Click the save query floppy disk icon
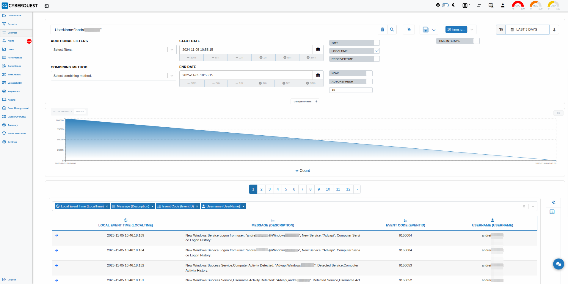The image size is (568, 284). point(426,29)
